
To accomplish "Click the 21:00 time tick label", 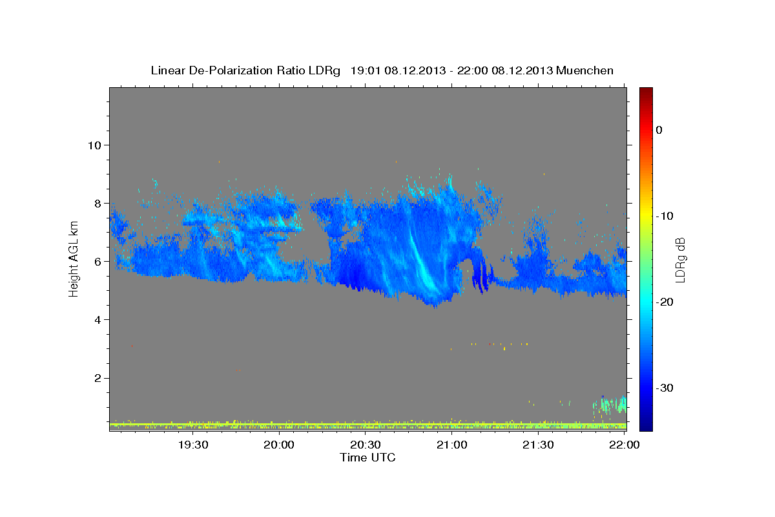I will click(x=451, y=445).
